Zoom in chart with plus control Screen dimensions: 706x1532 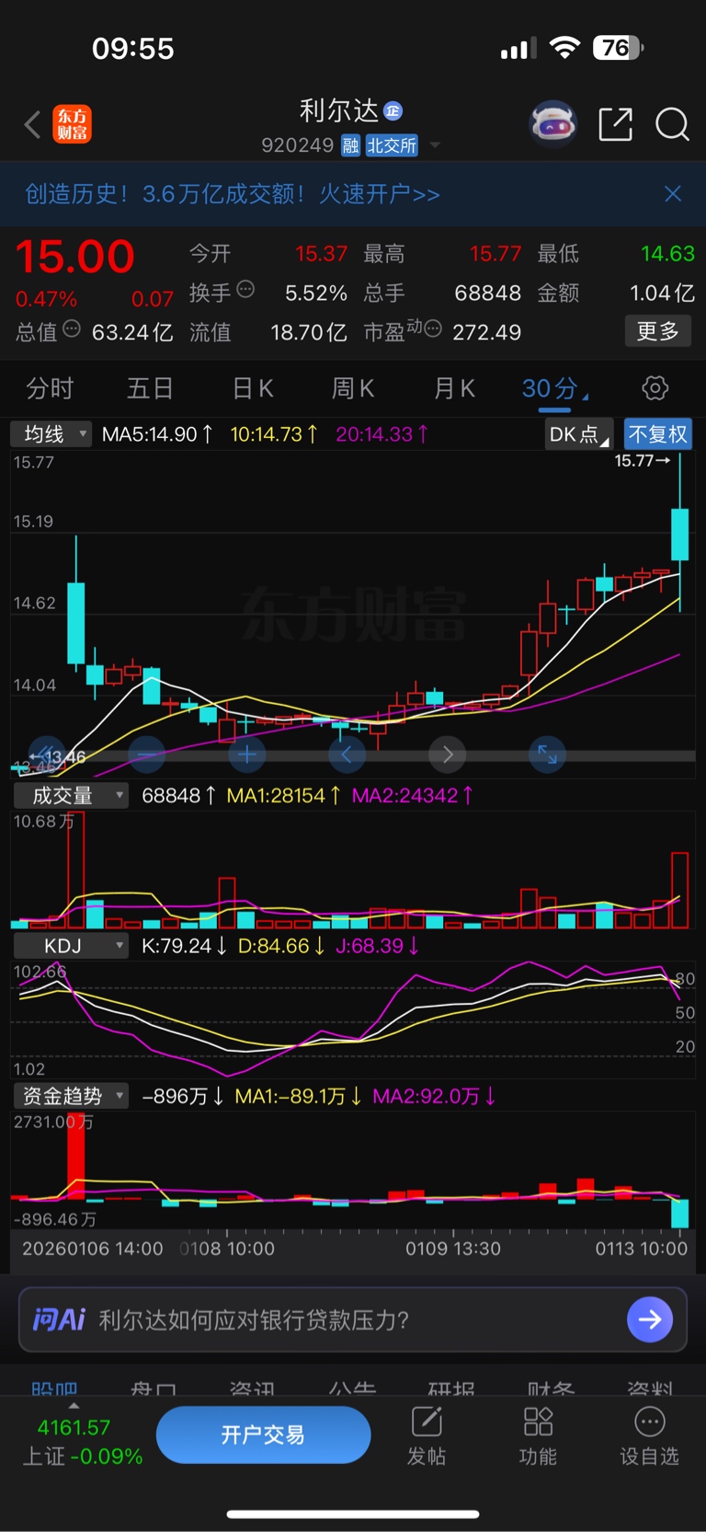pyautogui.click(x=246, y=755)
